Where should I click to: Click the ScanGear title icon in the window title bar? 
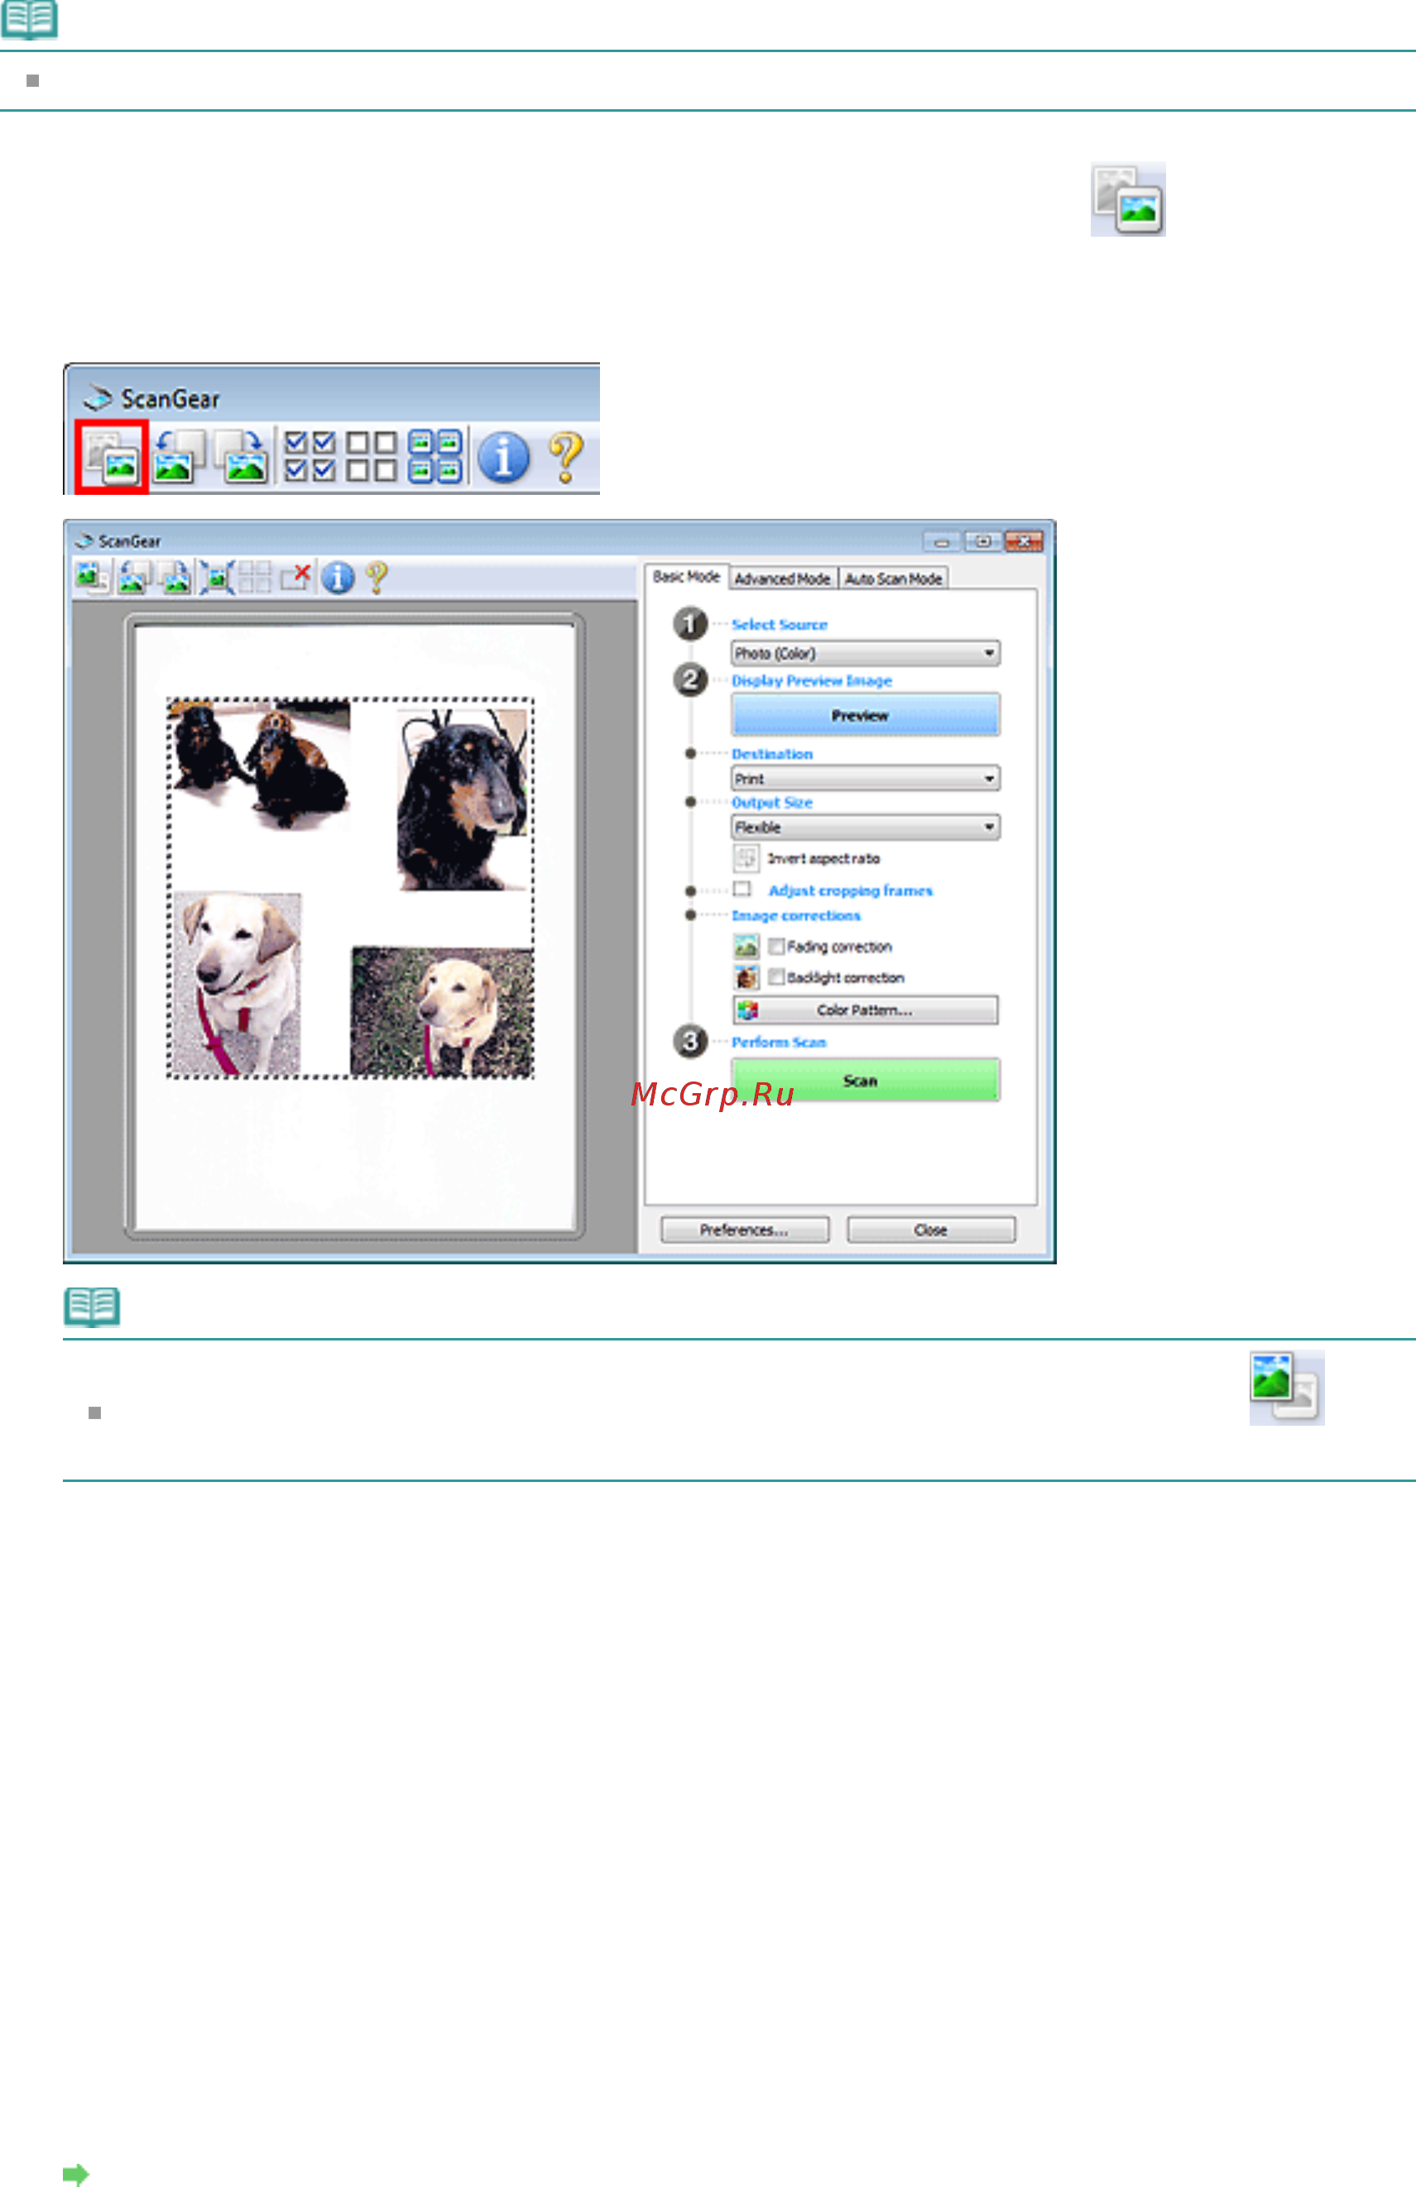[x=84, y=541]
